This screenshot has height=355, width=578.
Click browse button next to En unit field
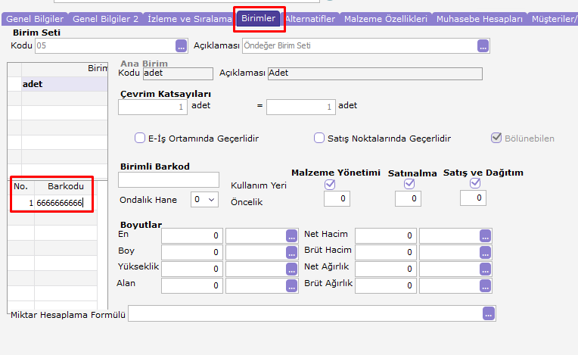coord(291,235)
